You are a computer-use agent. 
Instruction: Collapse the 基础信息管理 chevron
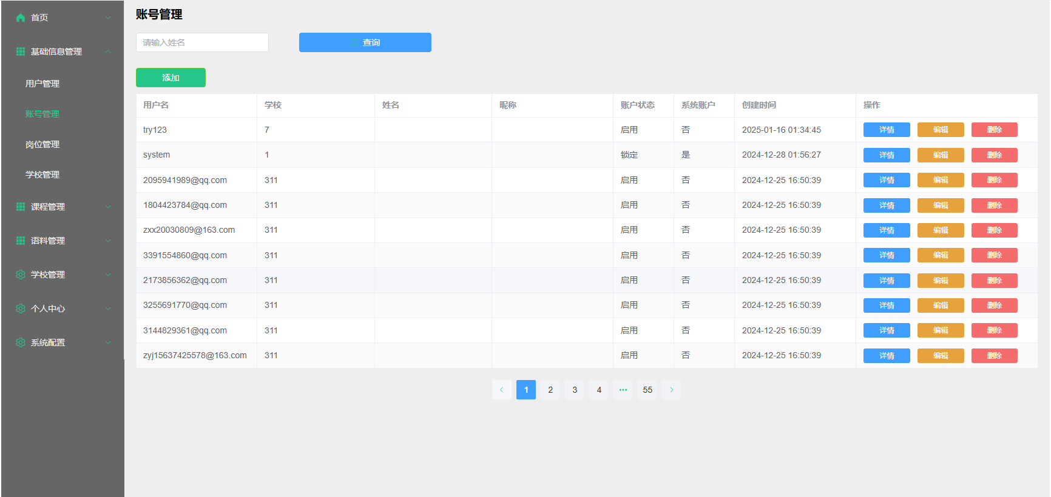pyautogui.click(x=108, y=52)
